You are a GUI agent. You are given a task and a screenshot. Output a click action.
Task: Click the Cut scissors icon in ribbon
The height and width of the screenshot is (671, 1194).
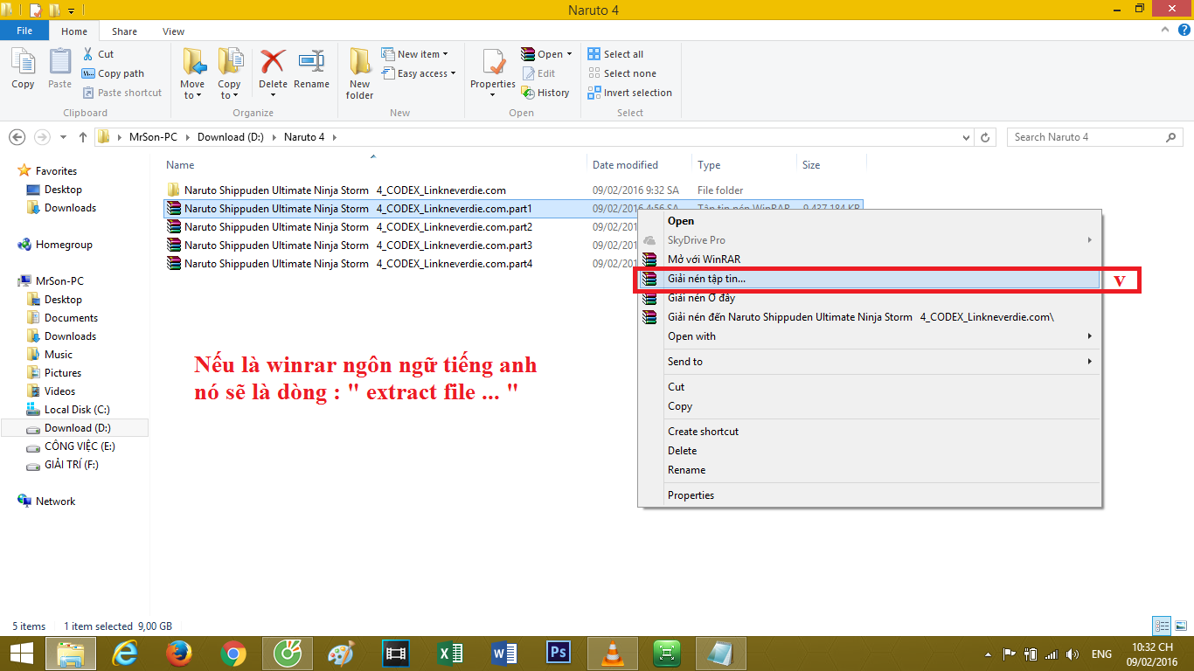click(x=88, y=54)
